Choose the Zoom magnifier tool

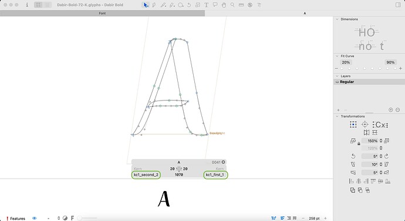(232, 5)
